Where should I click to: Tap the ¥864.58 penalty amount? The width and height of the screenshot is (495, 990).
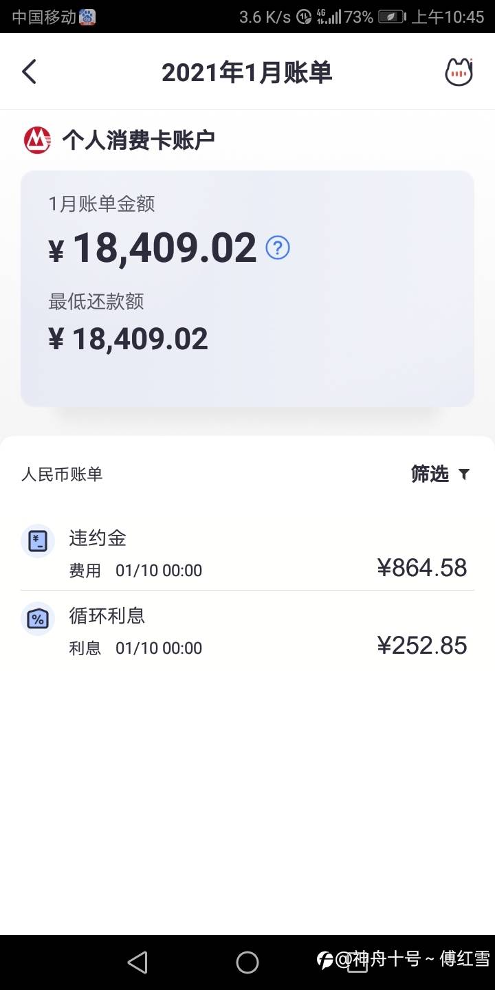421,568
